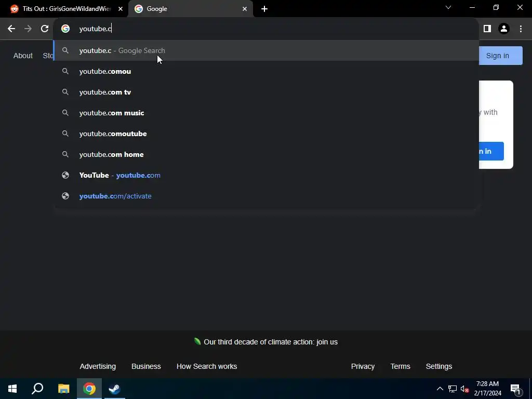Open the 'YouTube - youtube.com' suggestion
The width and height of the screenshot is (532, 399).
[267, 176]
